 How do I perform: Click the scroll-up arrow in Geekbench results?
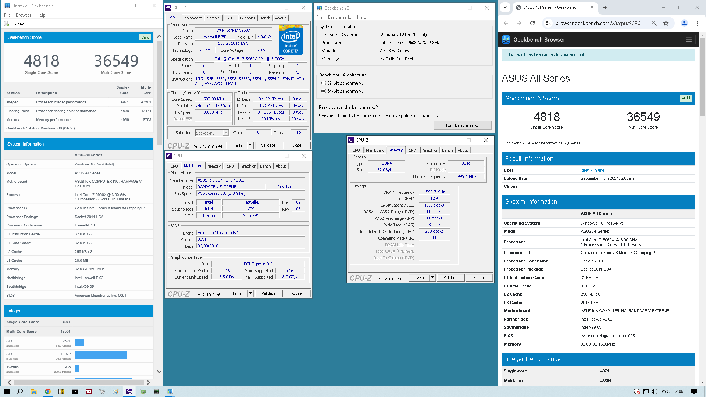159,36
